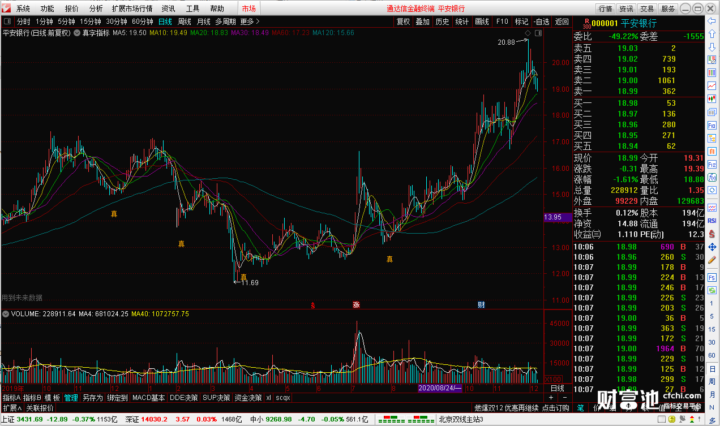
Task: Select the 模板 tab
Action: (x=53, y=398)
